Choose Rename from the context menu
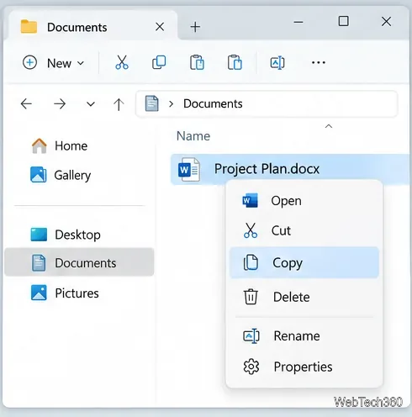 coord(304,336)
